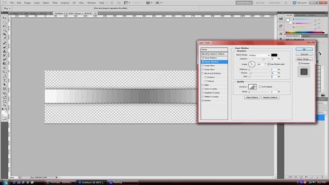Click the black shadow color swatch
Screen dimensions: 329x185
point(274,55)
